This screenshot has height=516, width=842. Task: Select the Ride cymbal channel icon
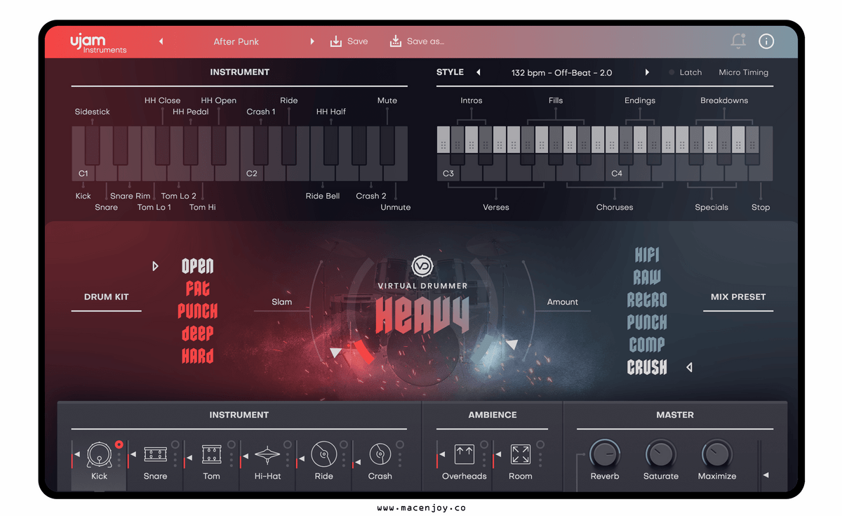point(323,454)
